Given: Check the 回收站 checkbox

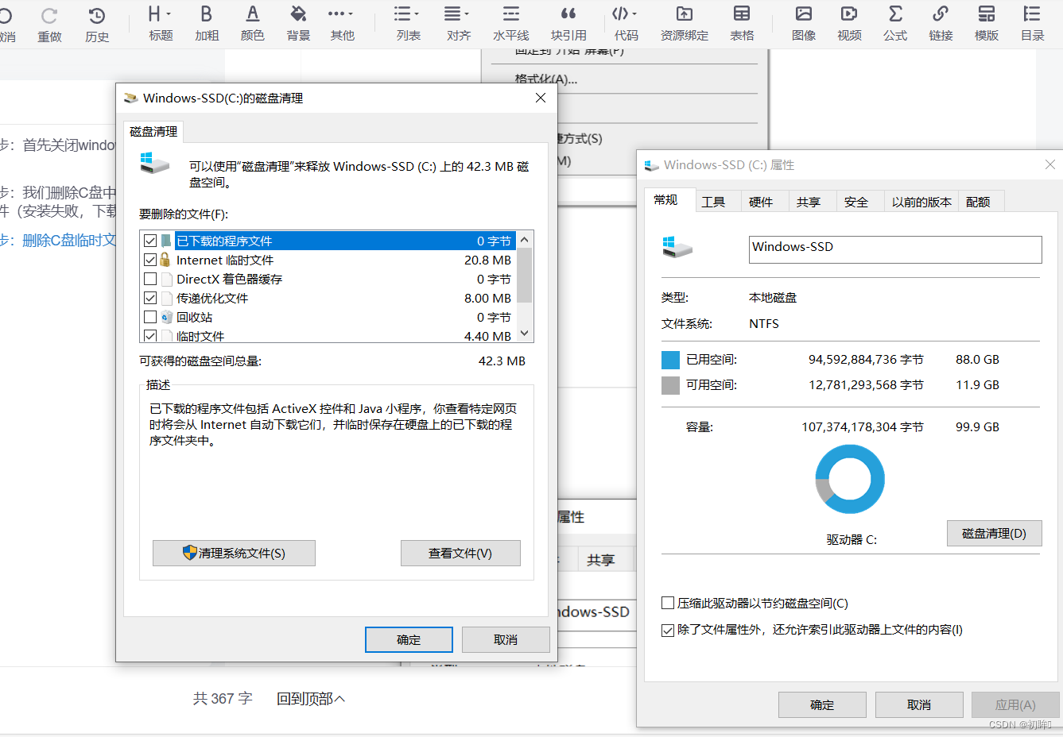Looking at the screenshot, I should point(150,317).
